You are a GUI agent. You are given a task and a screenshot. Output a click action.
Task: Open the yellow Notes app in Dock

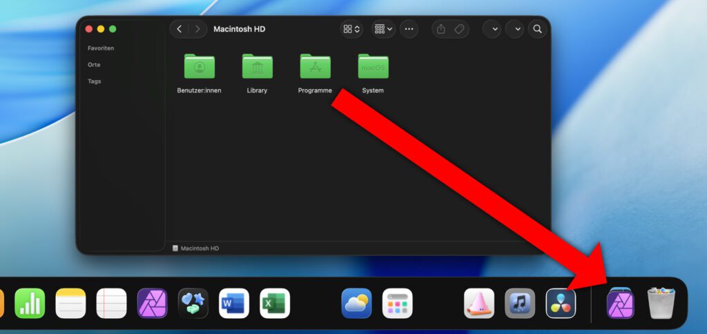(70, 303)
